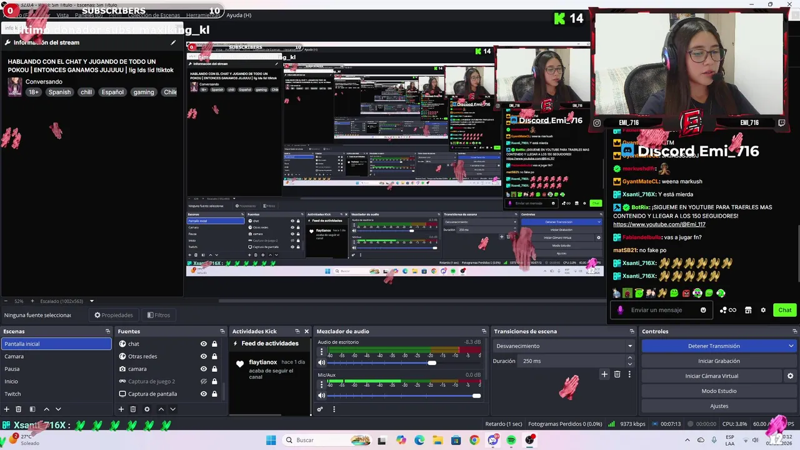Enable Modo Estudio
The image size is (800, 450).
pyautogui.click(x=719, y=391)
